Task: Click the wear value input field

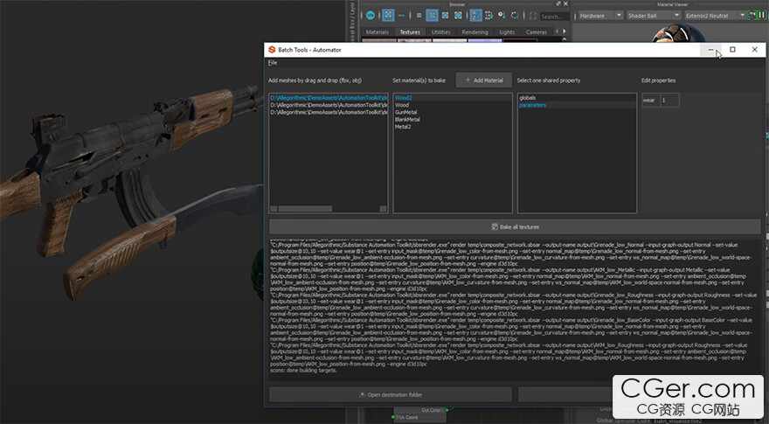Action: click(669, 101)
